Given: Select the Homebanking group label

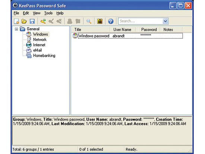Looking at the screenshot, I should [44, 56].
